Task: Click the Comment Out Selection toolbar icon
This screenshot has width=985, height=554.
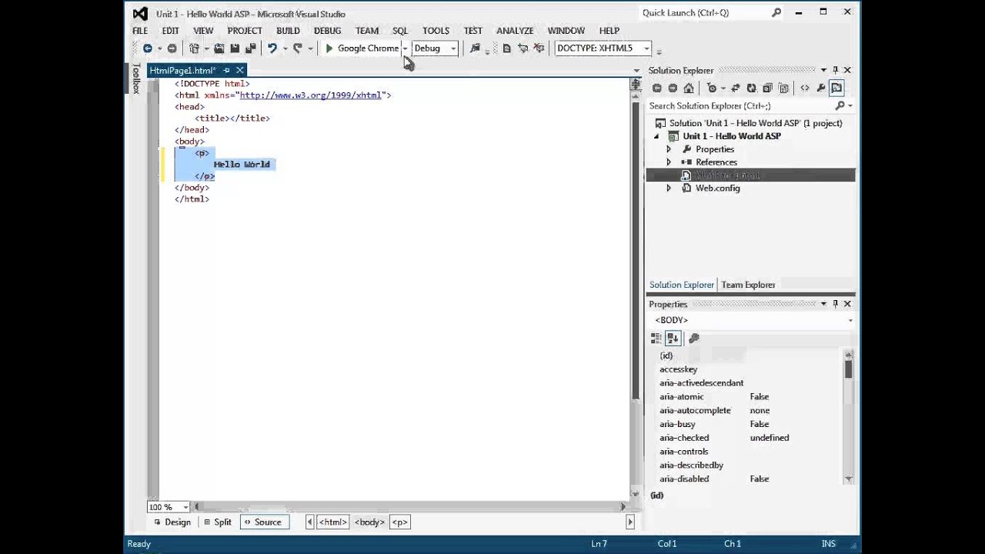Action: [523, 48]
